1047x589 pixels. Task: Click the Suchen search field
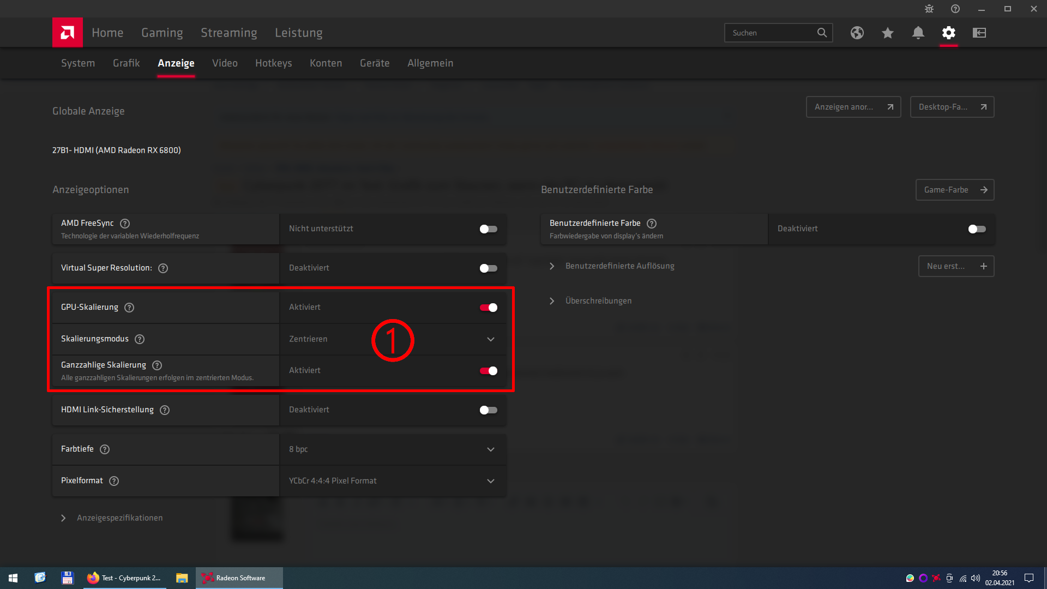[772, 33]
